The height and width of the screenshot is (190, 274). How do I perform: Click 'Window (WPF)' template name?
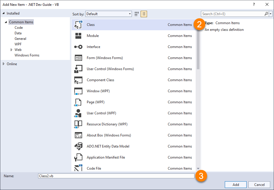point(98,91)
